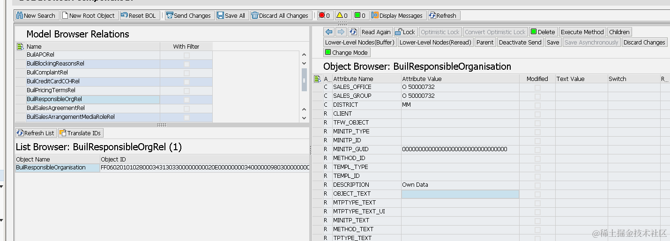Click Save in the Object Browser toolbar
This screenshot has width=670, height=241.
coord(553,42)
